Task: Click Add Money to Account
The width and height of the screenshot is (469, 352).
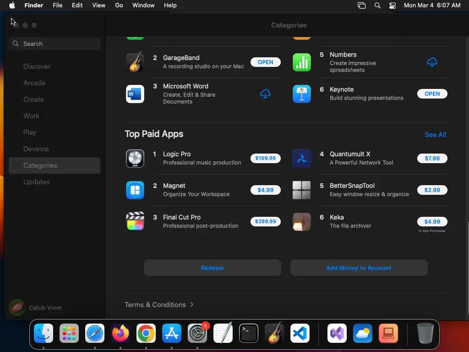Action: coord(359,268)
